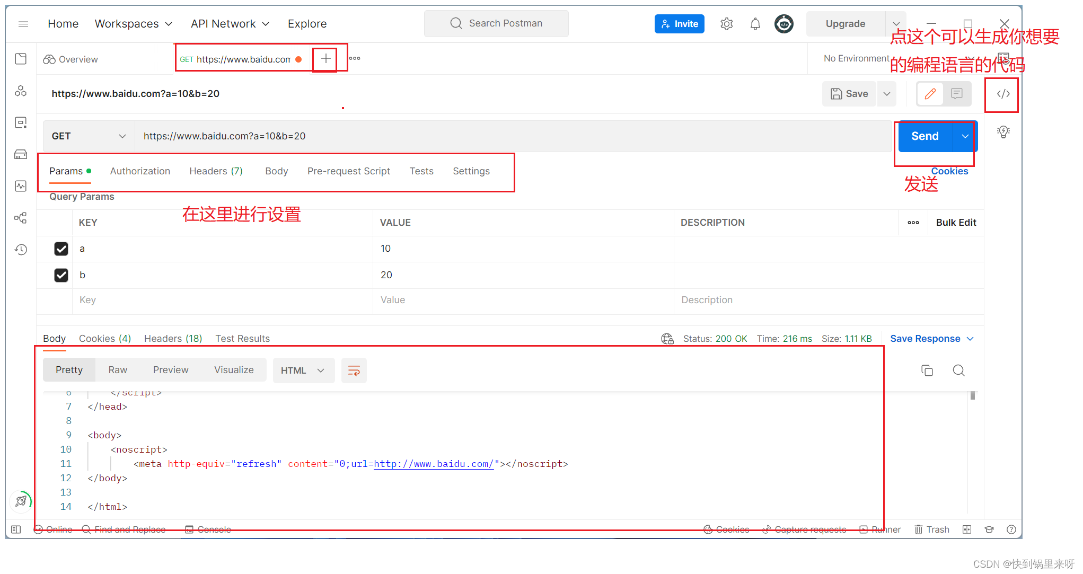Uncheck the parameter b checkbox
Image resolution: width=1083 pixels, height=574 pixels.
tap(61, 275)
